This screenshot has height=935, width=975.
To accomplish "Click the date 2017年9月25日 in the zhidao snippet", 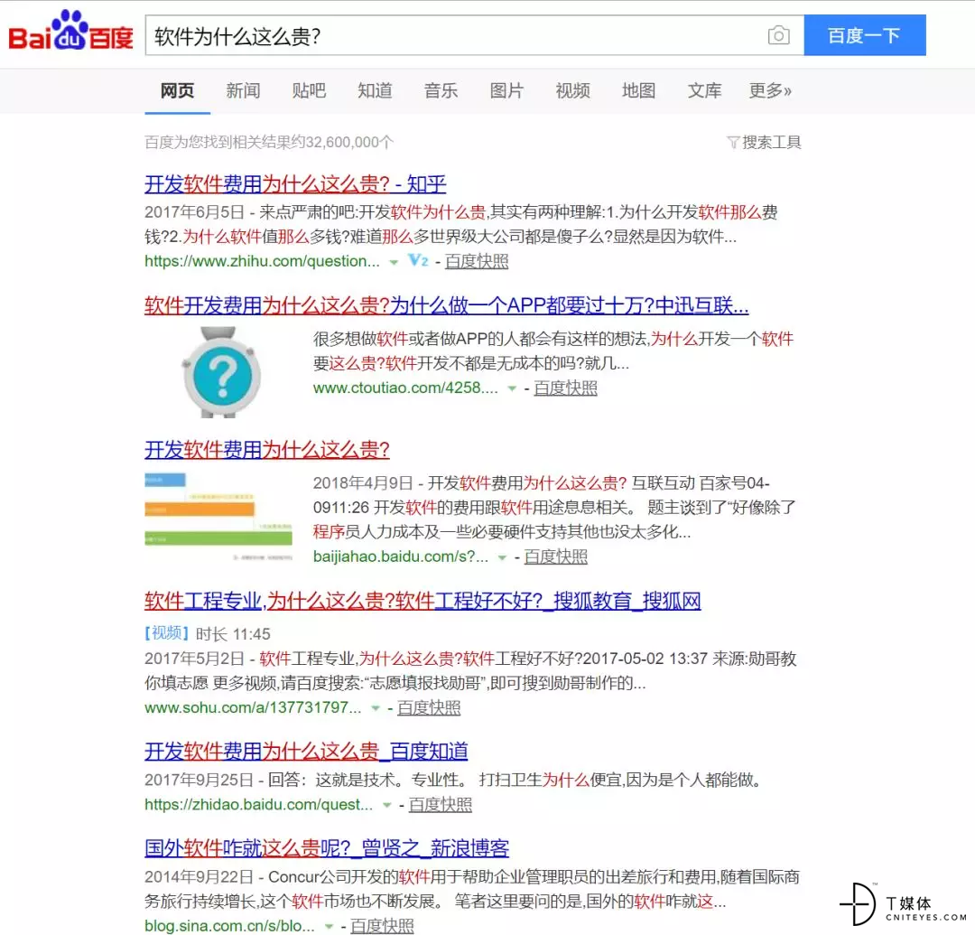I will click(199, 781).
